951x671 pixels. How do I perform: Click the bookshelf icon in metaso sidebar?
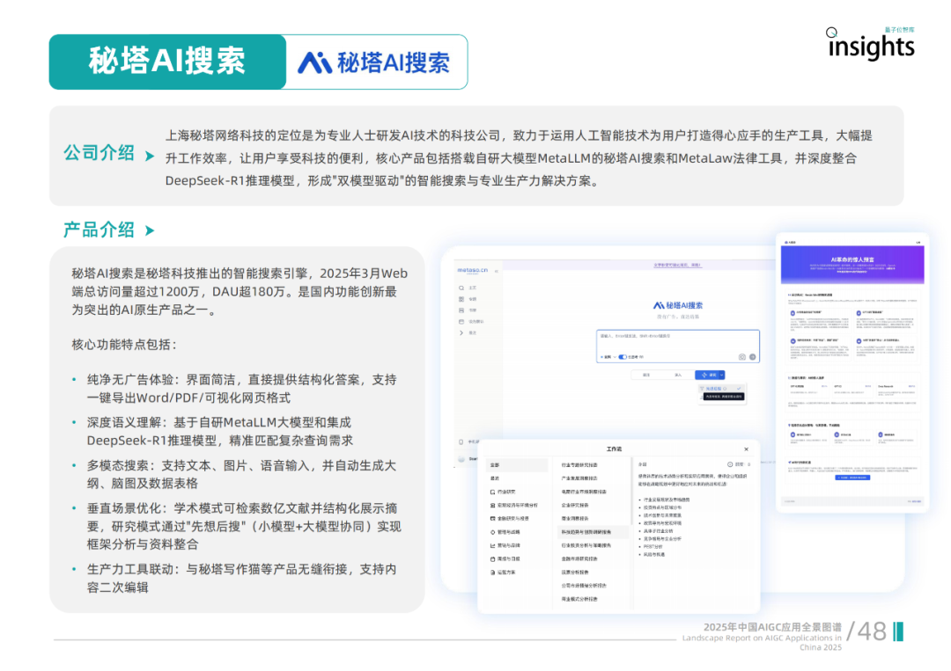pos(461,310)
